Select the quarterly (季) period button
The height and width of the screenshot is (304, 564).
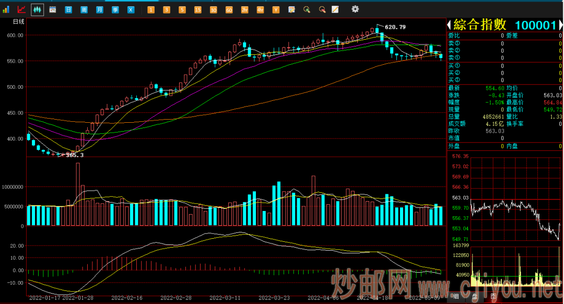click(115, 9)
